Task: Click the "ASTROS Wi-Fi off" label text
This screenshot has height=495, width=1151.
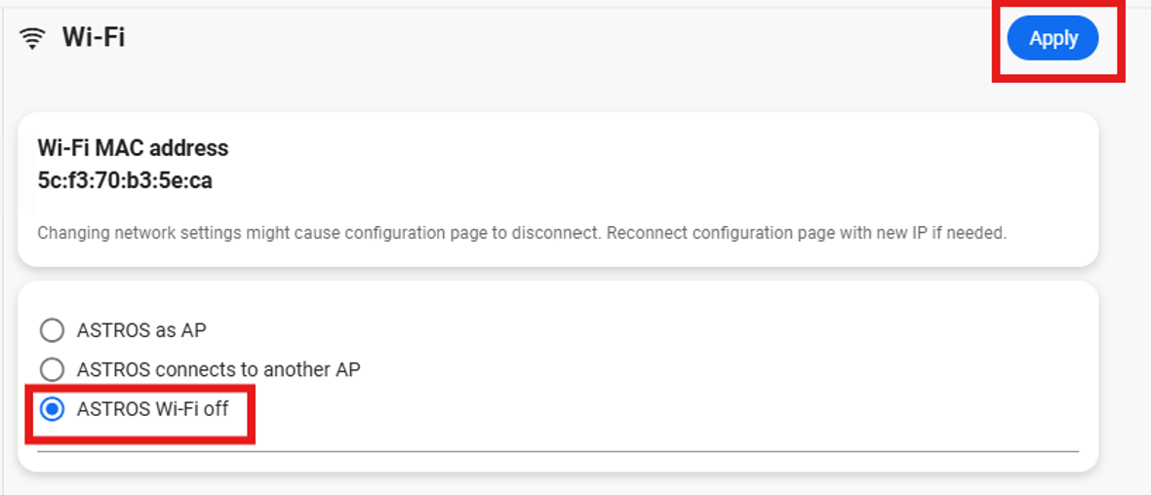Action: [152, 409]
